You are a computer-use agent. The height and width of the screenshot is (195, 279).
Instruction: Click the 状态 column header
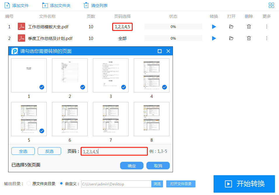[173, 16]
